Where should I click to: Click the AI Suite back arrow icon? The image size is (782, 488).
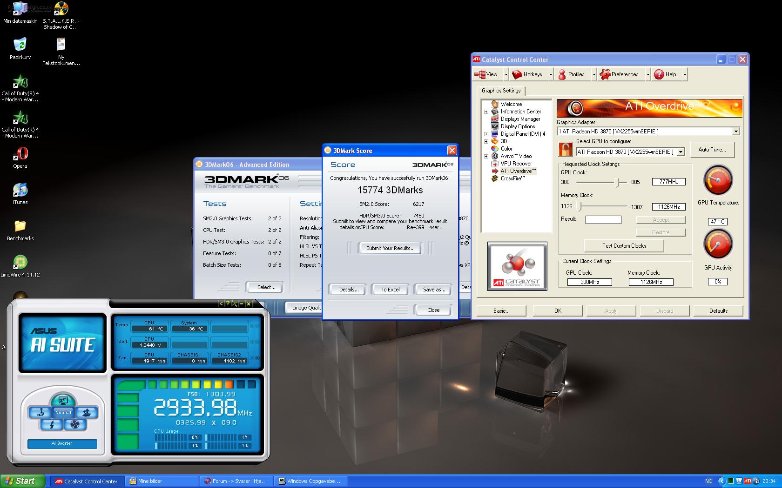(x=221, y=303)
